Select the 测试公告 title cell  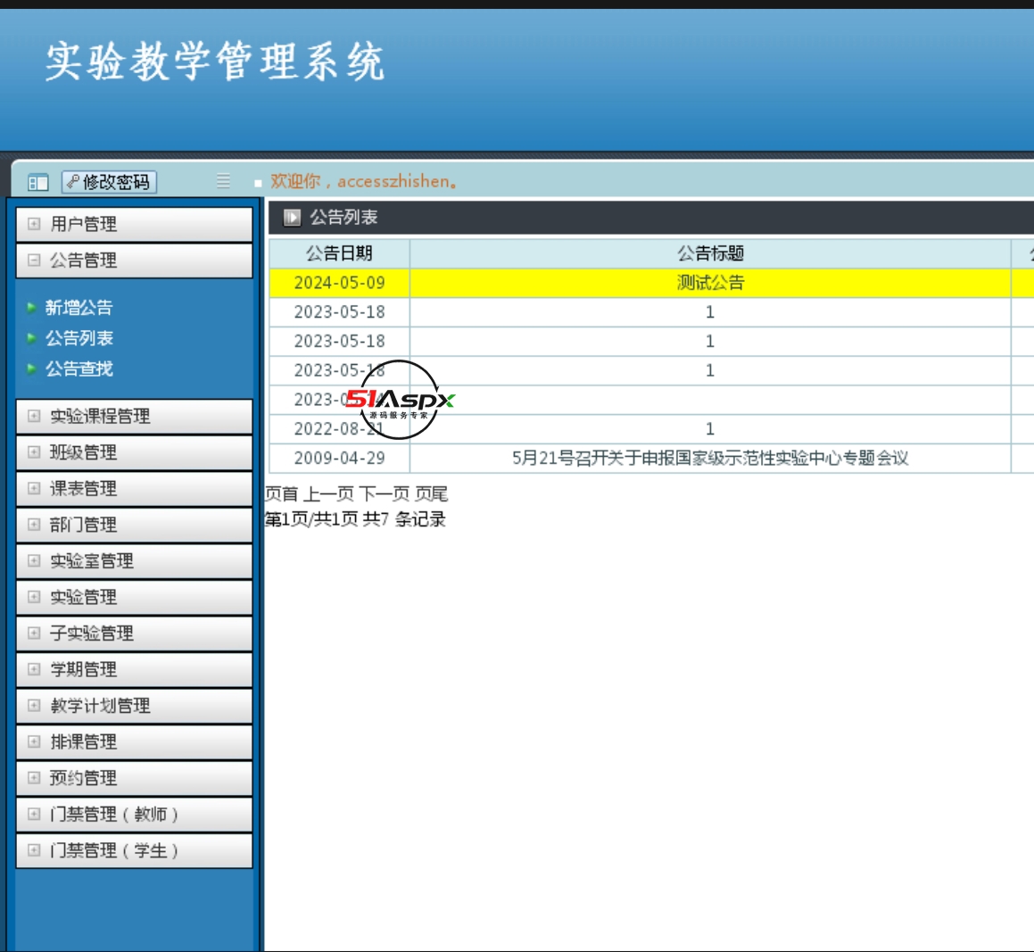[x=710, y=283]
